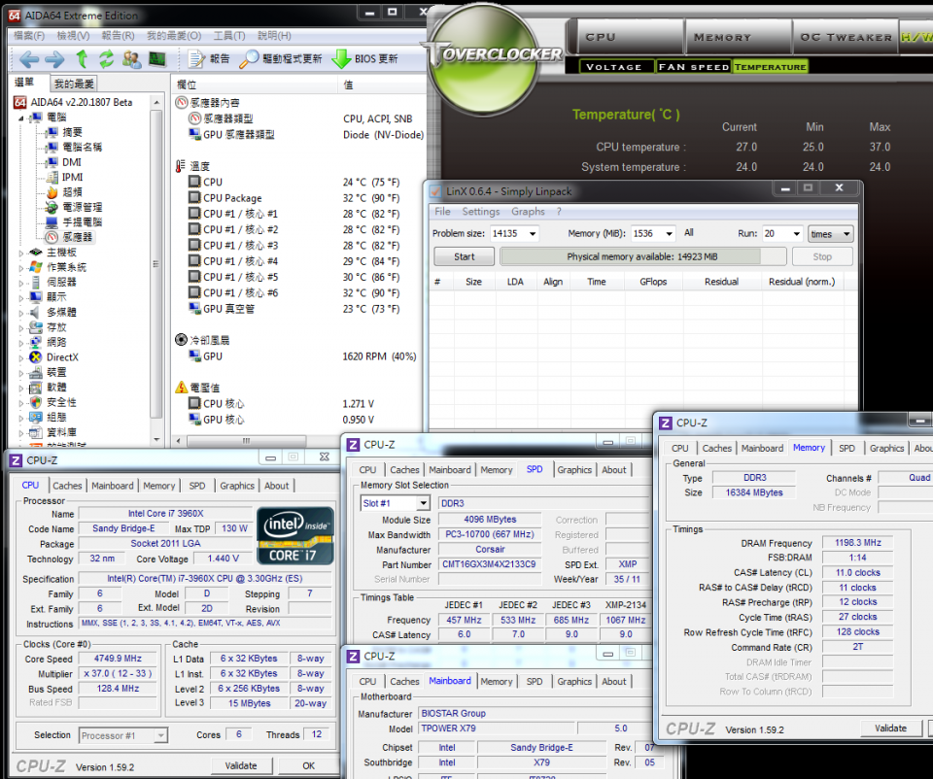Click Validate in the CPU-Z CPU window
This screenshot has height=779, width=933.
(241, 765)
